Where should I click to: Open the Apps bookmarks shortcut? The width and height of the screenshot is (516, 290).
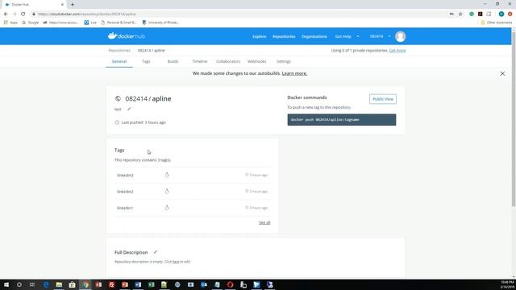coord(10,23)
